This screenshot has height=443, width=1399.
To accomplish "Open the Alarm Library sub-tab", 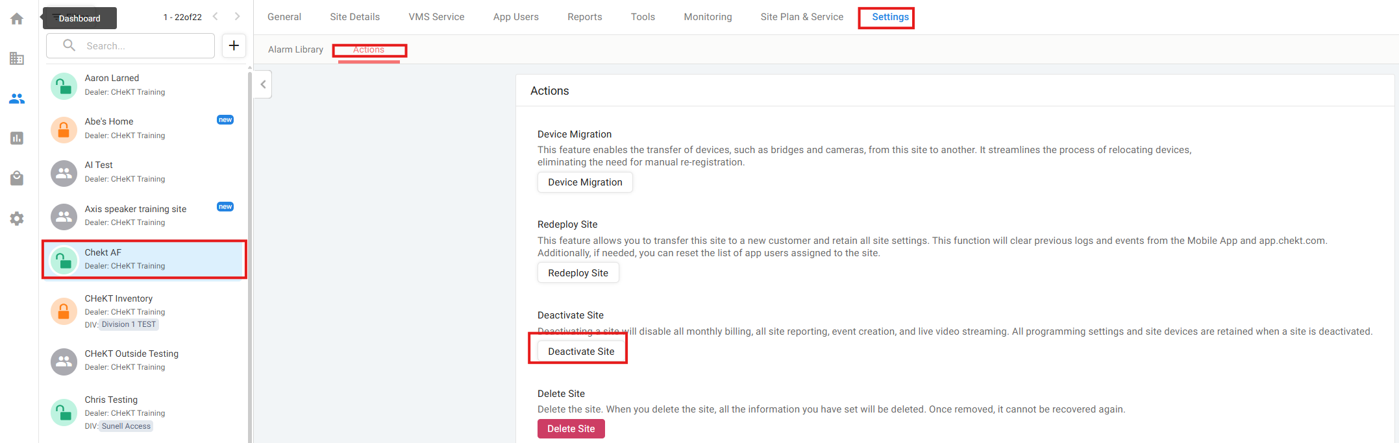I will [295, 49].
